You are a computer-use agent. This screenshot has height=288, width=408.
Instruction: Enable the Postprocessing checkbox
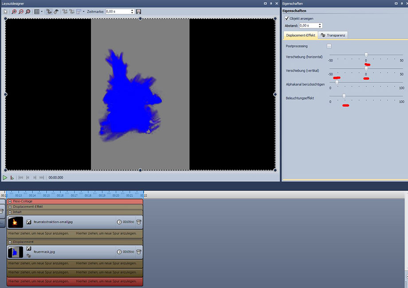pos(329,46)
